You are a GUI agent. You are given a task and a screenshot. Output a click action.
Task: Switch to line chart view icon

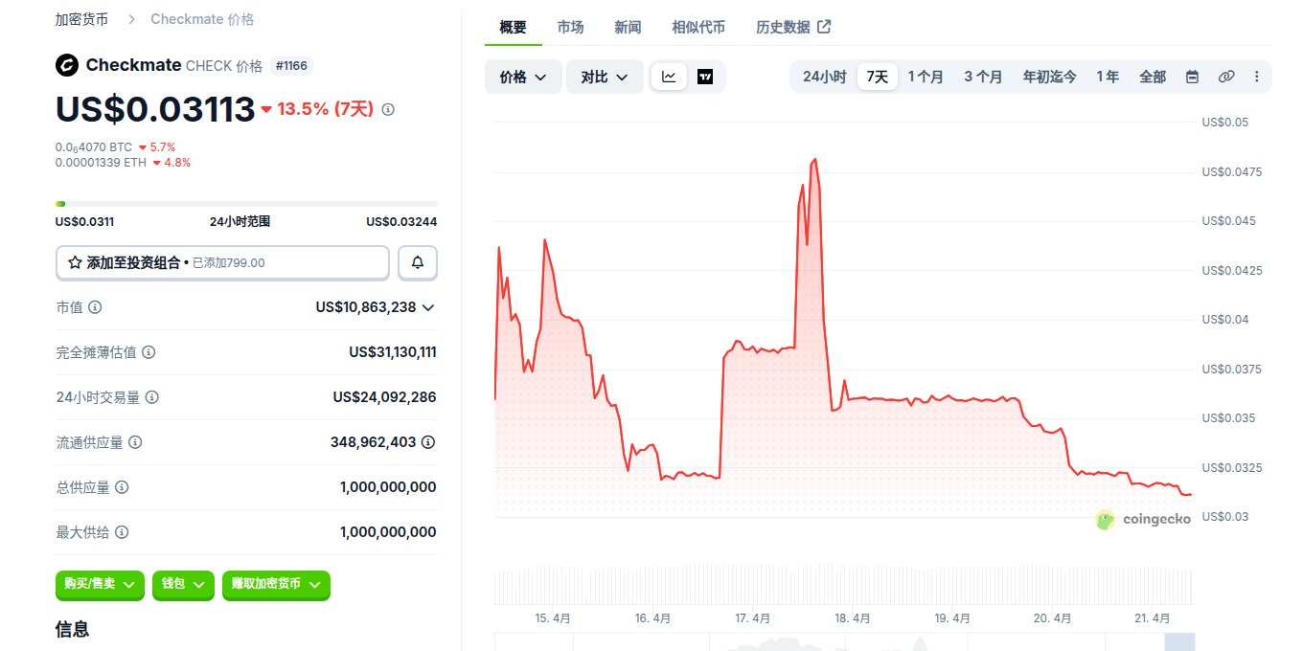[669, 77]
